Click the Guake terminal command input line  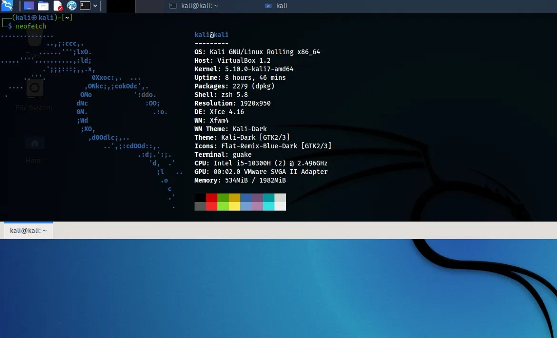(x=30, y=26)
